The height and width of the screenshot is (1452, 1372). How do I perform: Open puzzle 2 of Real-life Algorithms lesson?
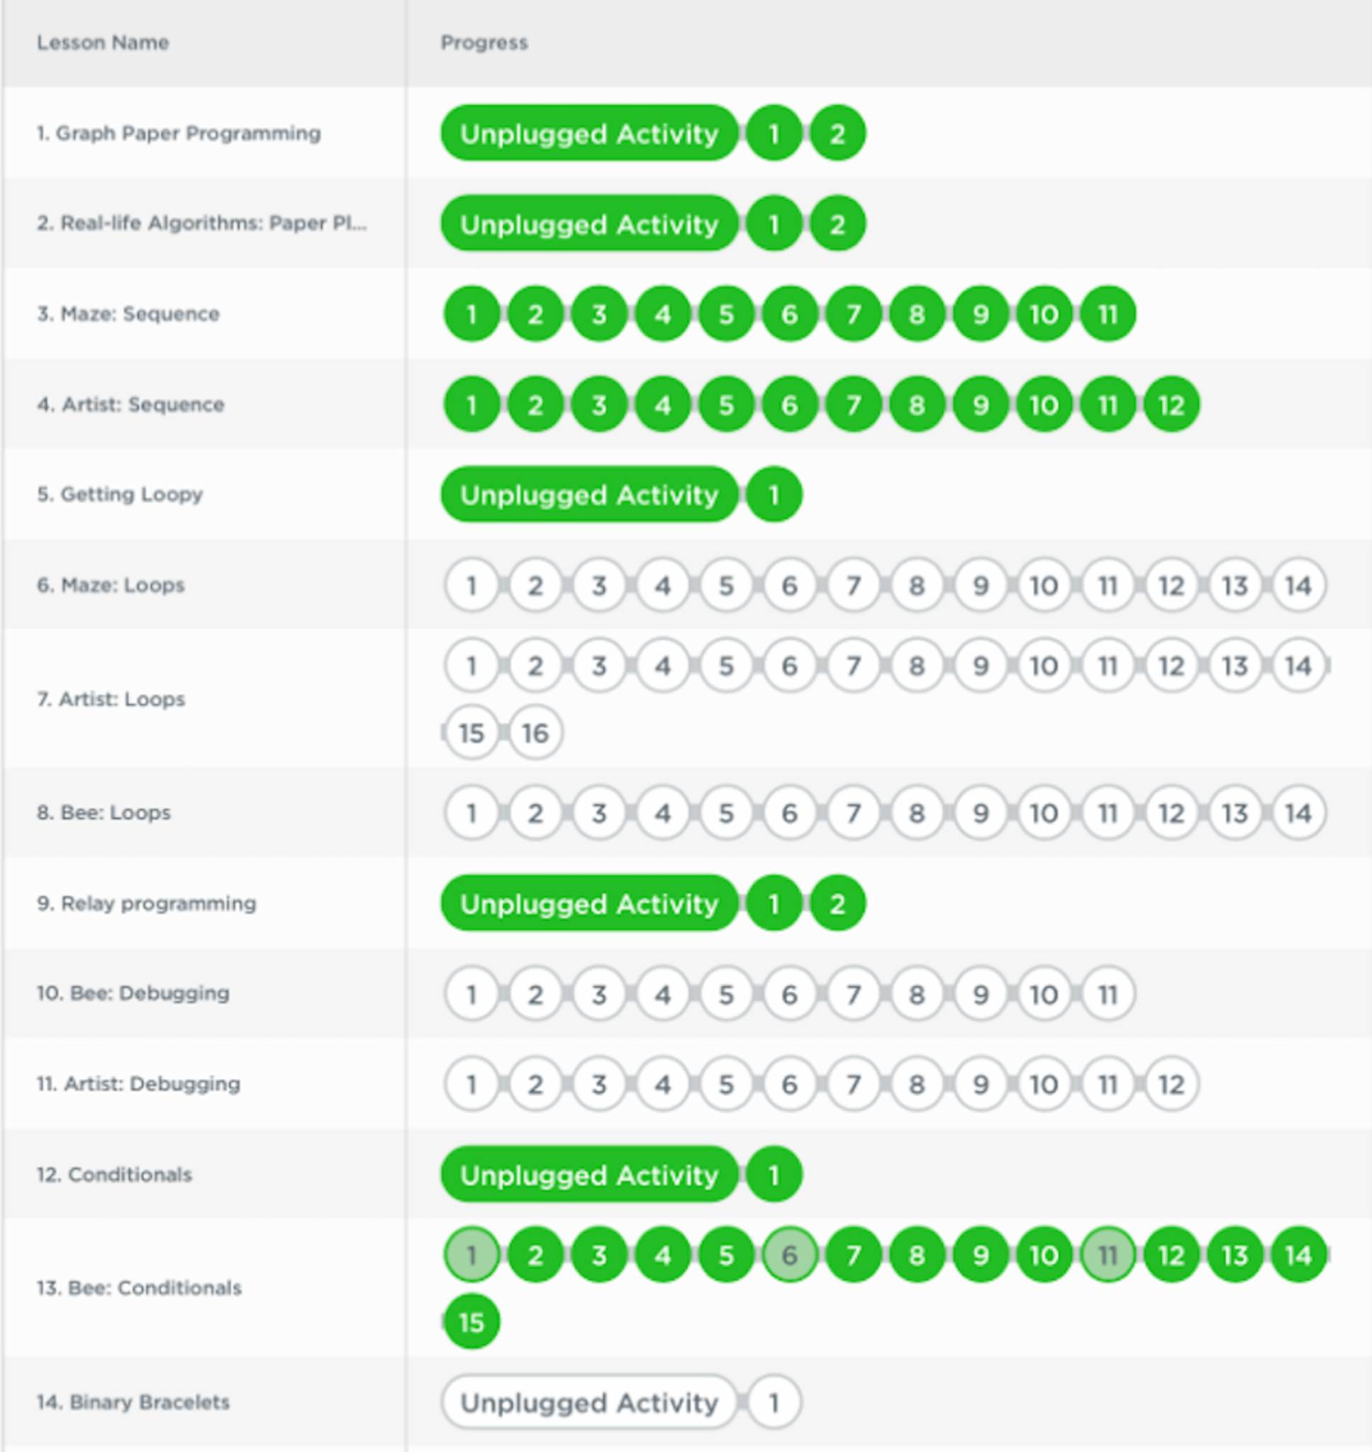pos(837,224)
